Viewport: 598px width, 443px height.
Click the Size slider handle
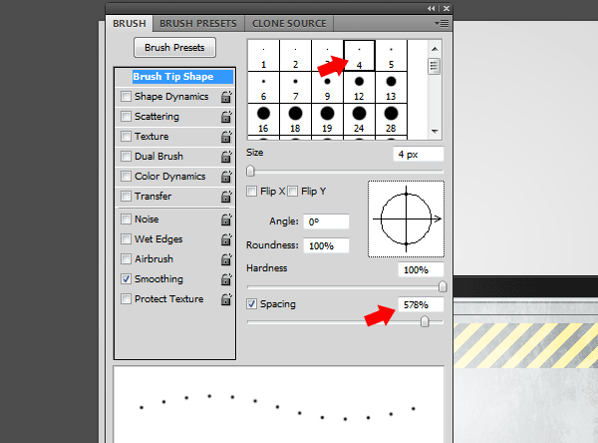click(250, 171)
